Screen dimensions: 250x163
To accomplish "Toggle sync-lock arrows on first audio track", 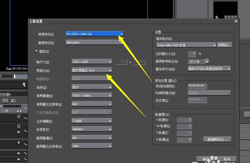I will pyautogui.click(x=25, y=153).
